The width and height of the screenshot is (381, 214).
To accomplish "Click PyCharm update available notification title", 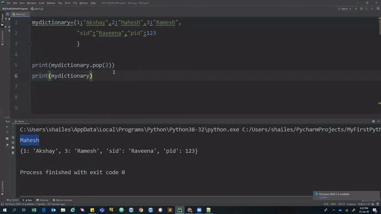I will [x=334, y=194].
